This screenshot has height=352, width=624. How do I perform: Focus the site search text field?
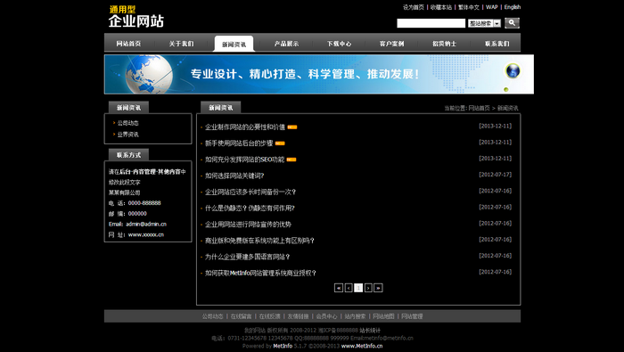[x=431, y=23]
